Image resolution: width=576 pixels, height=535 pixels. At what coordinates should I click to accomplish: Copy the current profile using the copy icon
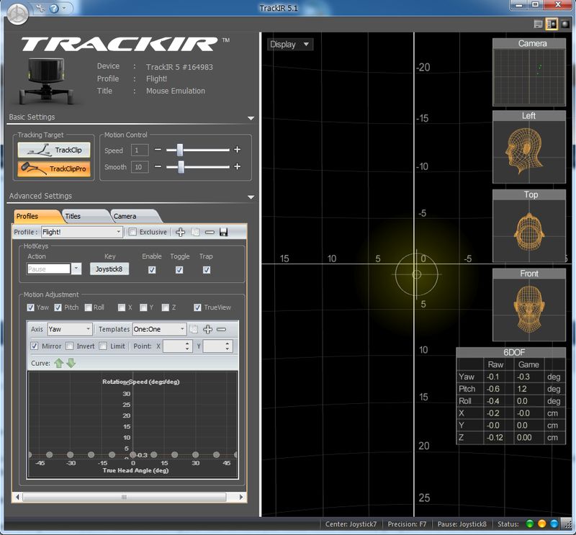pyautogui.click(x=195, y=233)
